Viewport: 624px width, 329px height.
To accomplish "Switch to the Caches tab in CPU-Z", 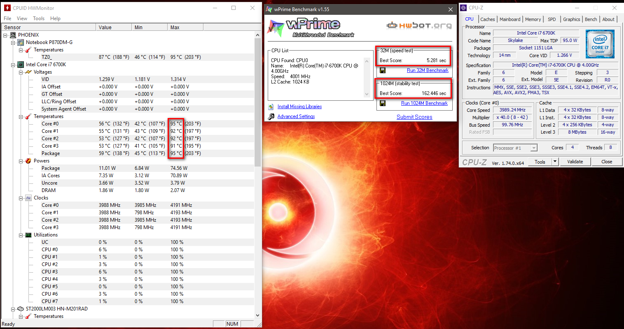I will click(488, 19).
